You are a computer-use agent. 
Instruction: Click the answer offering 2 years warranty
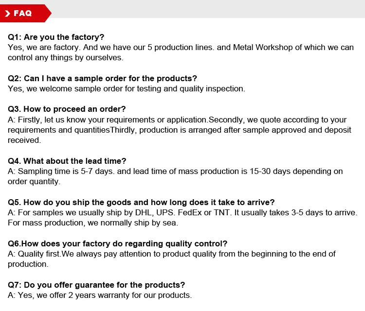[x=100, y=295]
